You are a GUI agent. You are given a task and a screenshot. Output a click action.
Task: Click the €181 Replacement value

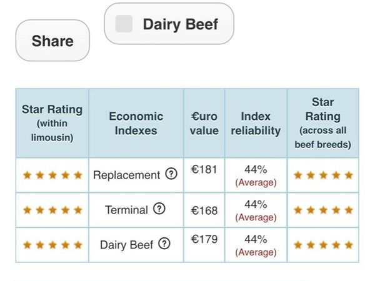point(204,170)
